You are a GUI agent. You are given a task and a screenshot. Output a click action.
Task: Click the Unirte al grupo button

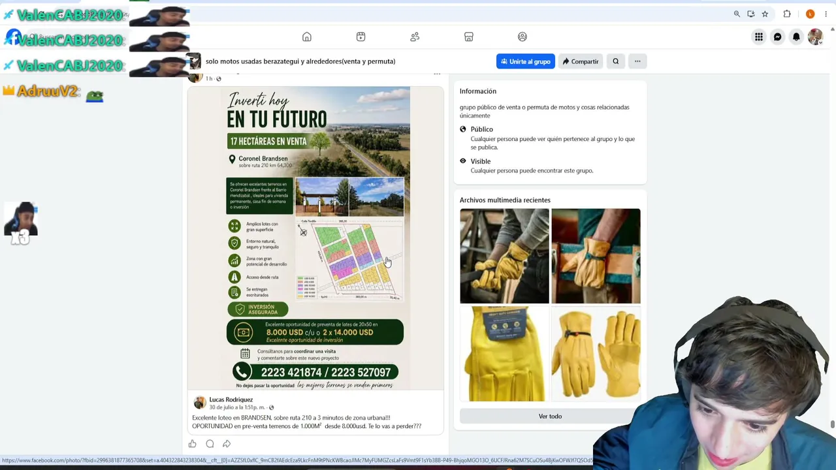coord(526,61)
